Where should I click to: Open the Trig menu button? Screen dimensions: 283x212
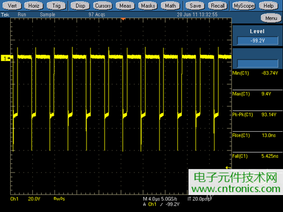tap(57, 6)
